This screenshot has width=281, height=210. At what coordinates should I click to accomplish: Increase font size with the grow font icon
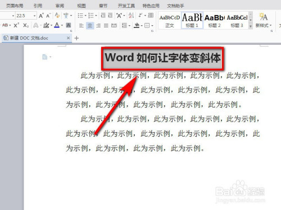click(x=41, y=16)
